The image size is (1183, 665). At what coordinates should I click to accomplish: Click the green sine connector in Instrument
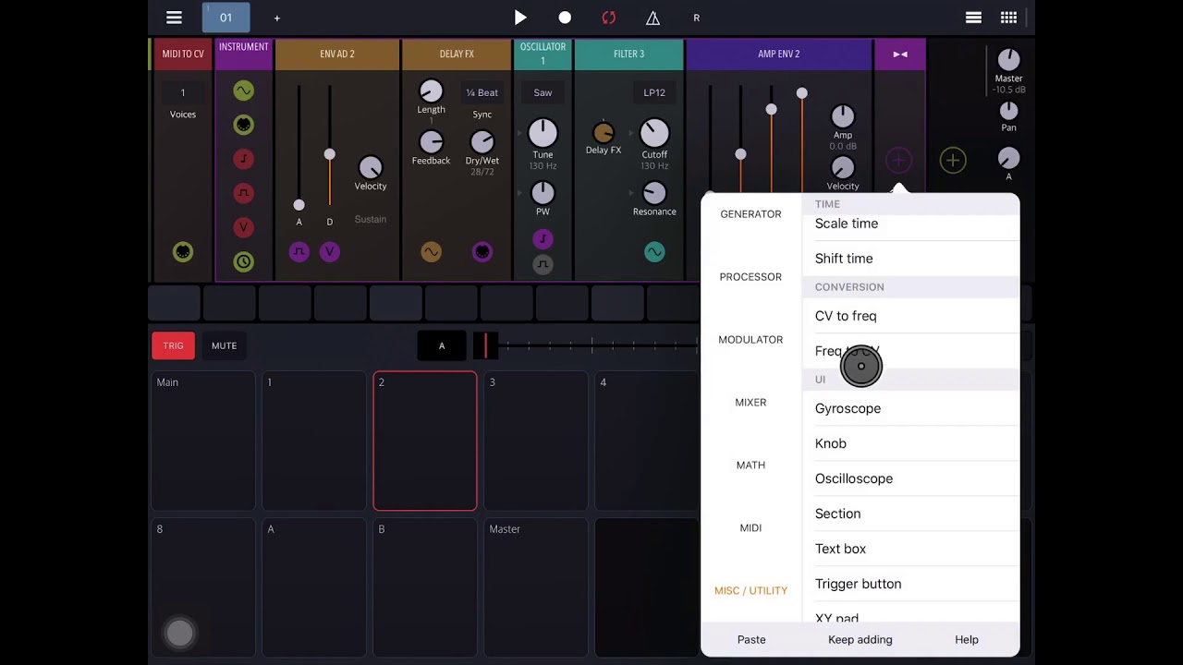(243, 91)
